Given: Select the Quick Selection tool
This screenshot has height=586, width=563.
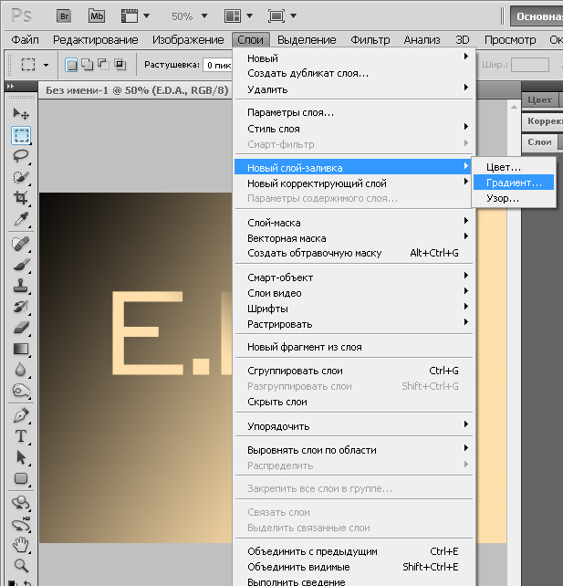Looking at the screenshot, I should tap(21, 177).
